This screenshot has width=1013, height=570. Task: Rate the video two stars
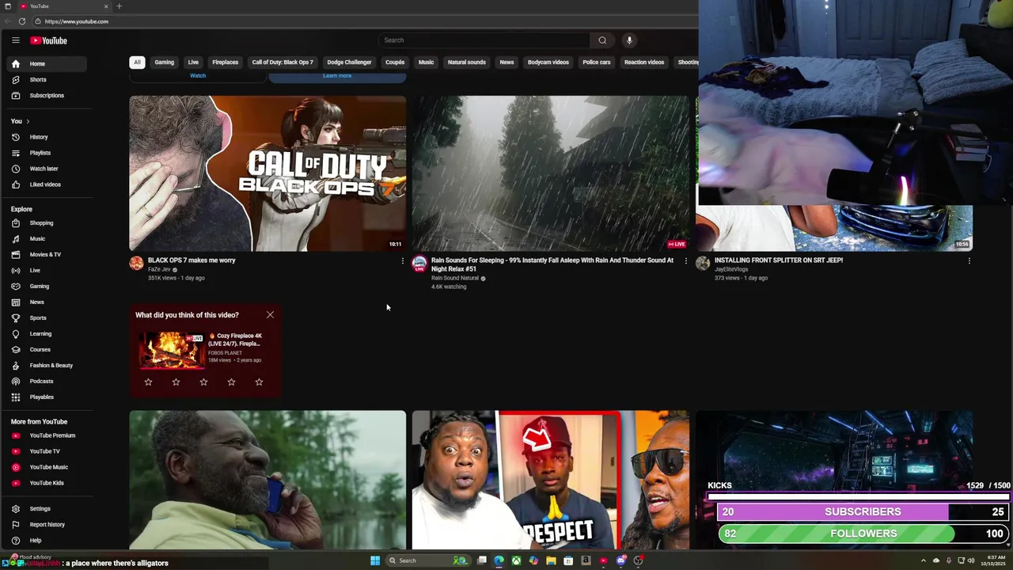176,382
